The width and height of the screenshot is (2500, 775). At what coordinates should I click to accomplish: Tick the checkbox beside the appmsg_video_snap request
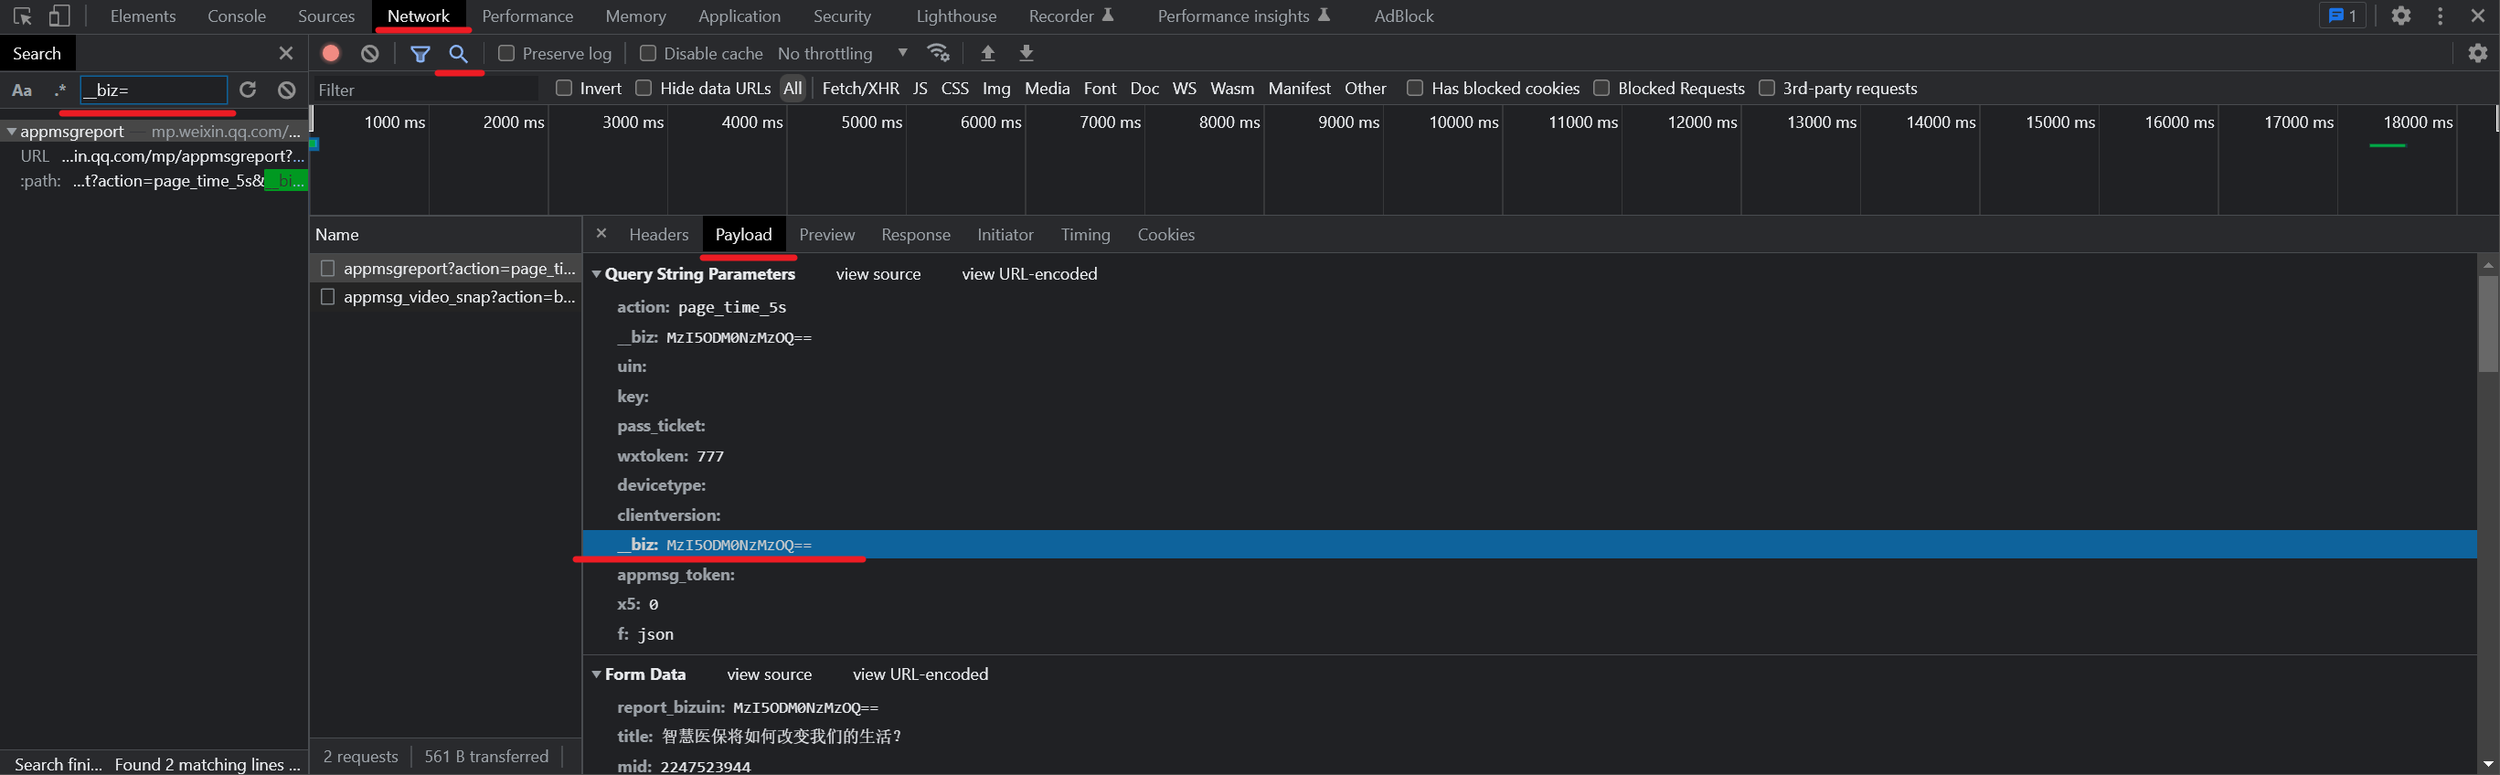click(328, 297)
